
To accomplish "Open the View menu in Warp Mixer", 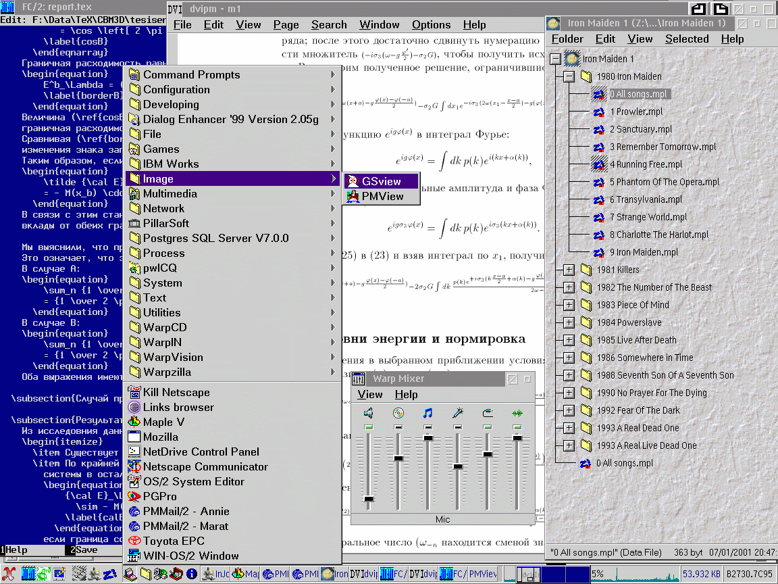I will click(370, 394).
